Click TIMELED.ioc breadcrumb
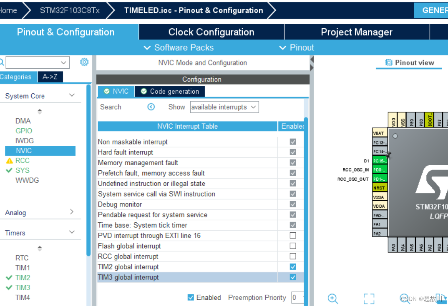The image size is (448, 306). pyautogui.click(x=194, y=10)
